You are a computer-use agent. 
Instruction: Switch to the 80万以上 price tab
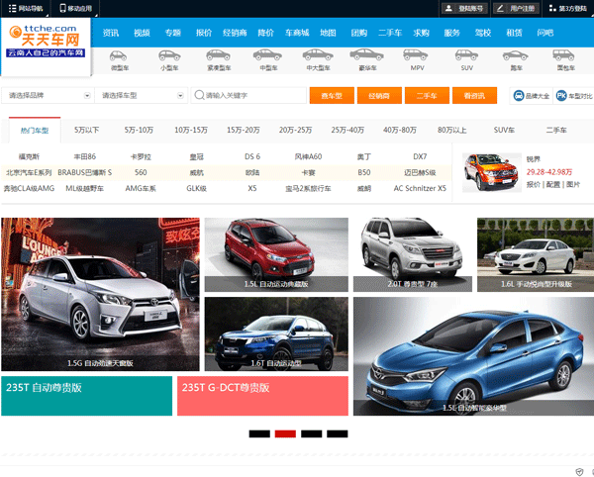point(452,131)
